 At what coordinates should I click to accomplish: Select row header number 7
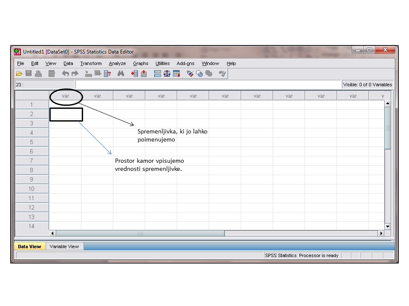pyautogui.click(x=32, y=161)
